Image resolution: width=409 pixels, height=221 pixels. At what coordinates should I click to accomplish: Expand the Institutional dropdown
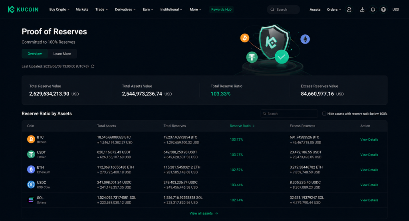click(171, 10)
